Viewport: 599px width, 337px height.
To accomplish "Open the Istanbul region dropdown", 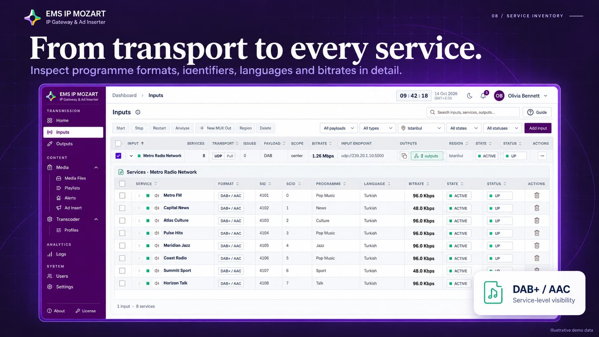I will 421,128.
